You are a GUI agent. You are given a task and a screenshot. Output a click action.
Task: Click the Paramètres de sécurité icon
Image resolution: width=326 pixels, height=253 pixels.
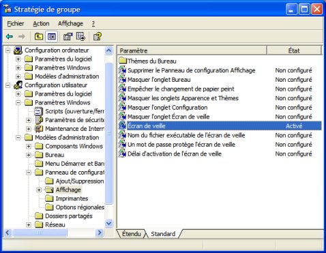[x=39, y=120]
